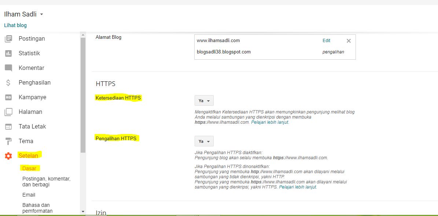Click the Postingan icon in sidebar
The width and height of the screenshot is (438, 216).
8,38
